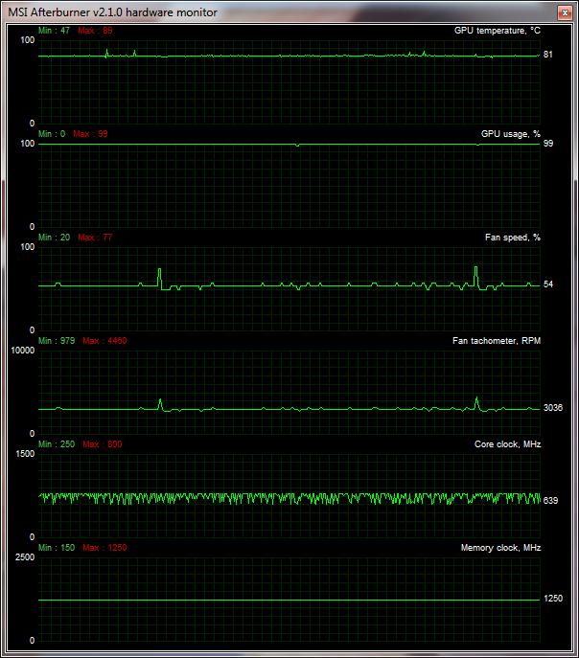Select the 'GPU temperature, °C' graph label
The image size is (579, 658).
(498, 31)
